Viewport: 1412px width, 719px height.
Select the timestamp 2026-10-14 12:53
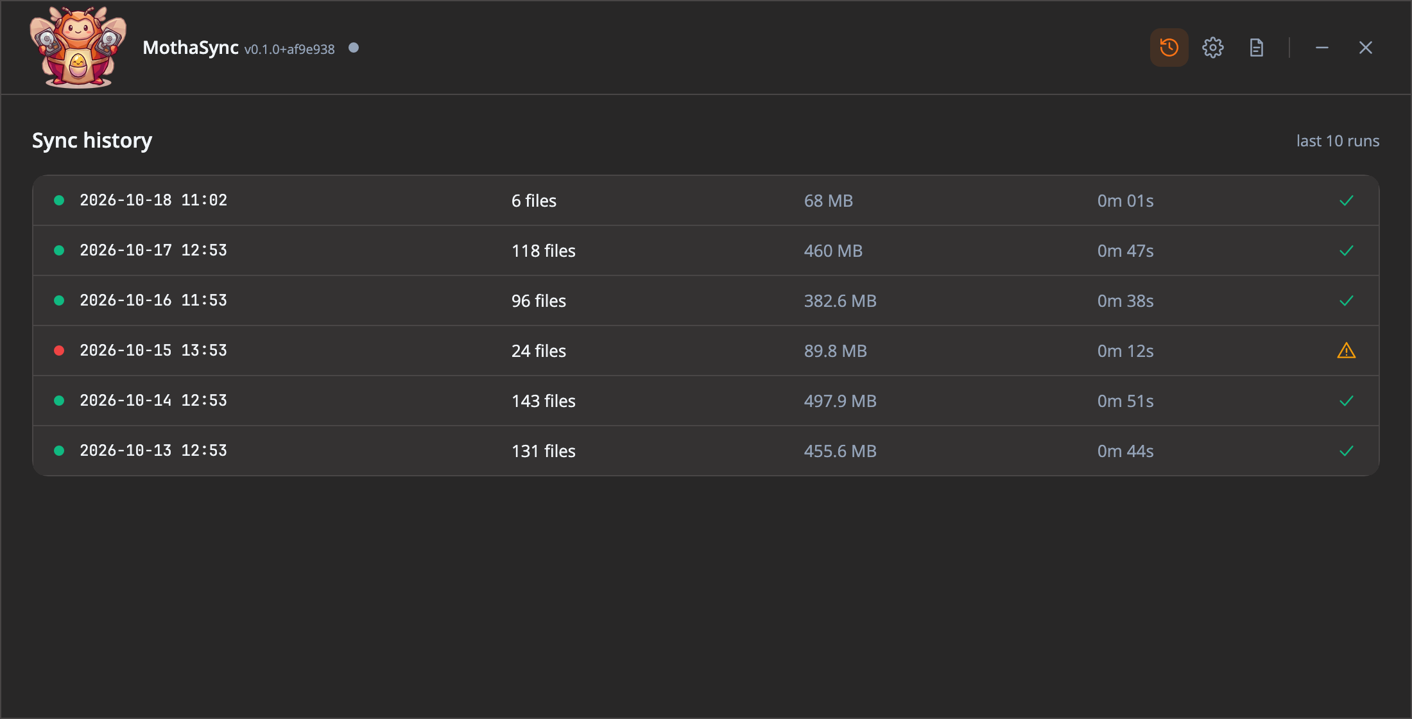click(153, 401)
